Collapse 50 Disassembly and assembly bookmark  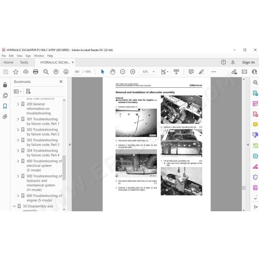(x=14, y=206)
